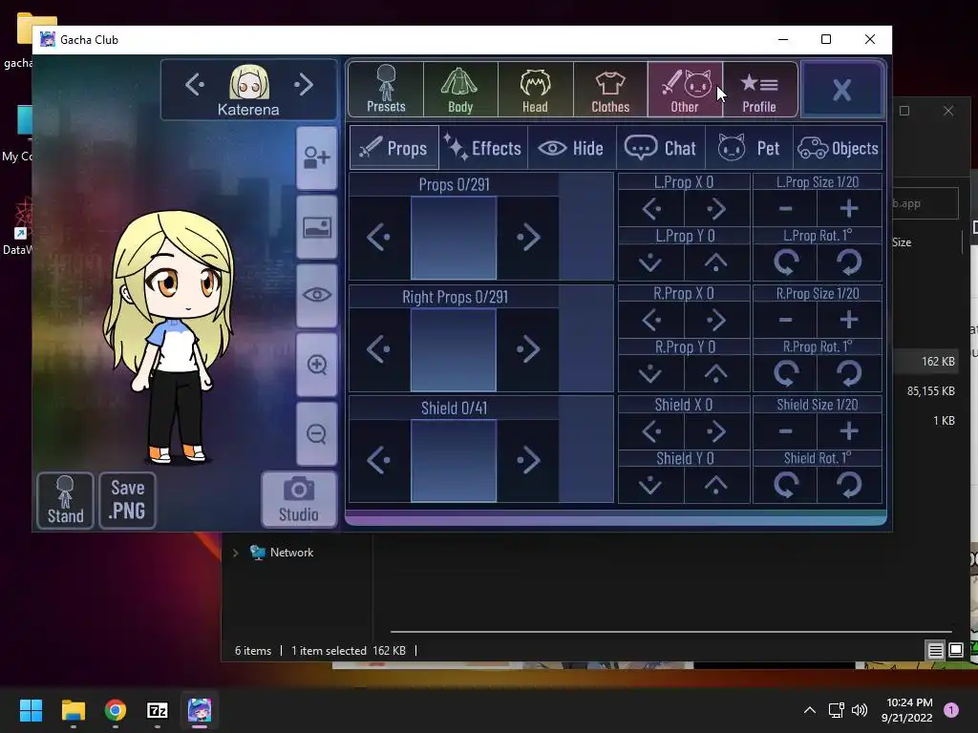The image size is (978, 733).
Task: Switch to previous character left of Katerena
Action: [x=195, y=84]
